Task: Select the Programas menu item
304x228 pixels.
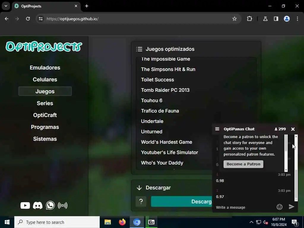Action: click(45, 127)
